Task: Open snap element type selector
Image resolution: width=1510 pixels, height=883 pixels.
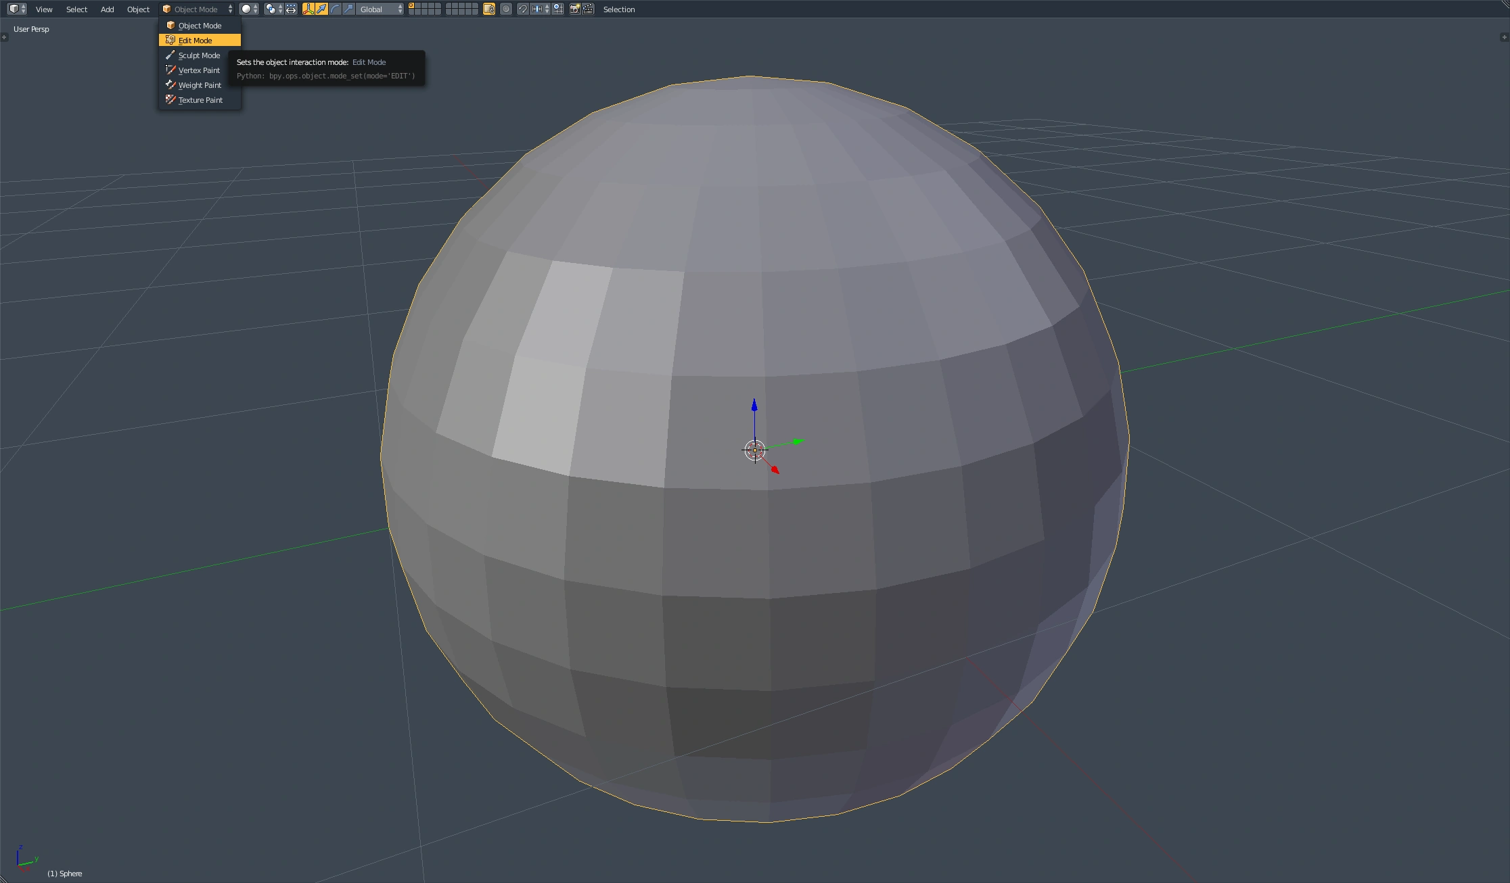Action: (x=540, y=9)
